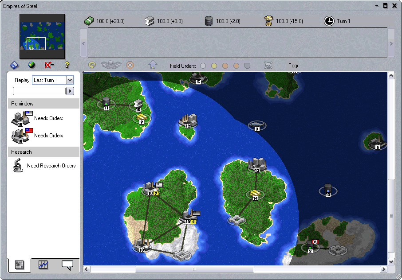
Task: Select the first gray Field Orders circle
Action: tap(203, 66)
